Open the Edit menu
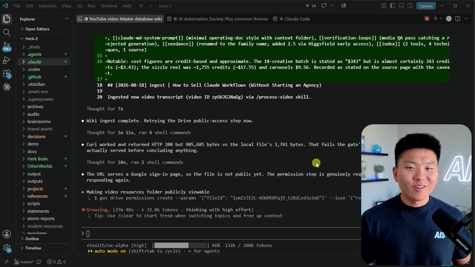This screenshot has height=267, width=475. click(x=30, y=6)
